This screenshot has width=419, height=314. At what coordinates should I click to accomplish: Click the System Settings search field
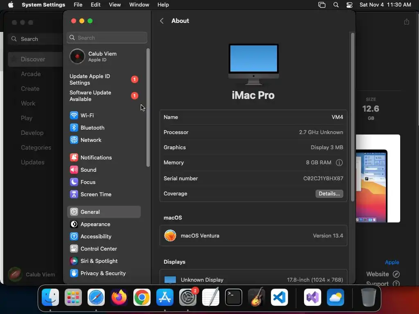coord(107,38)
